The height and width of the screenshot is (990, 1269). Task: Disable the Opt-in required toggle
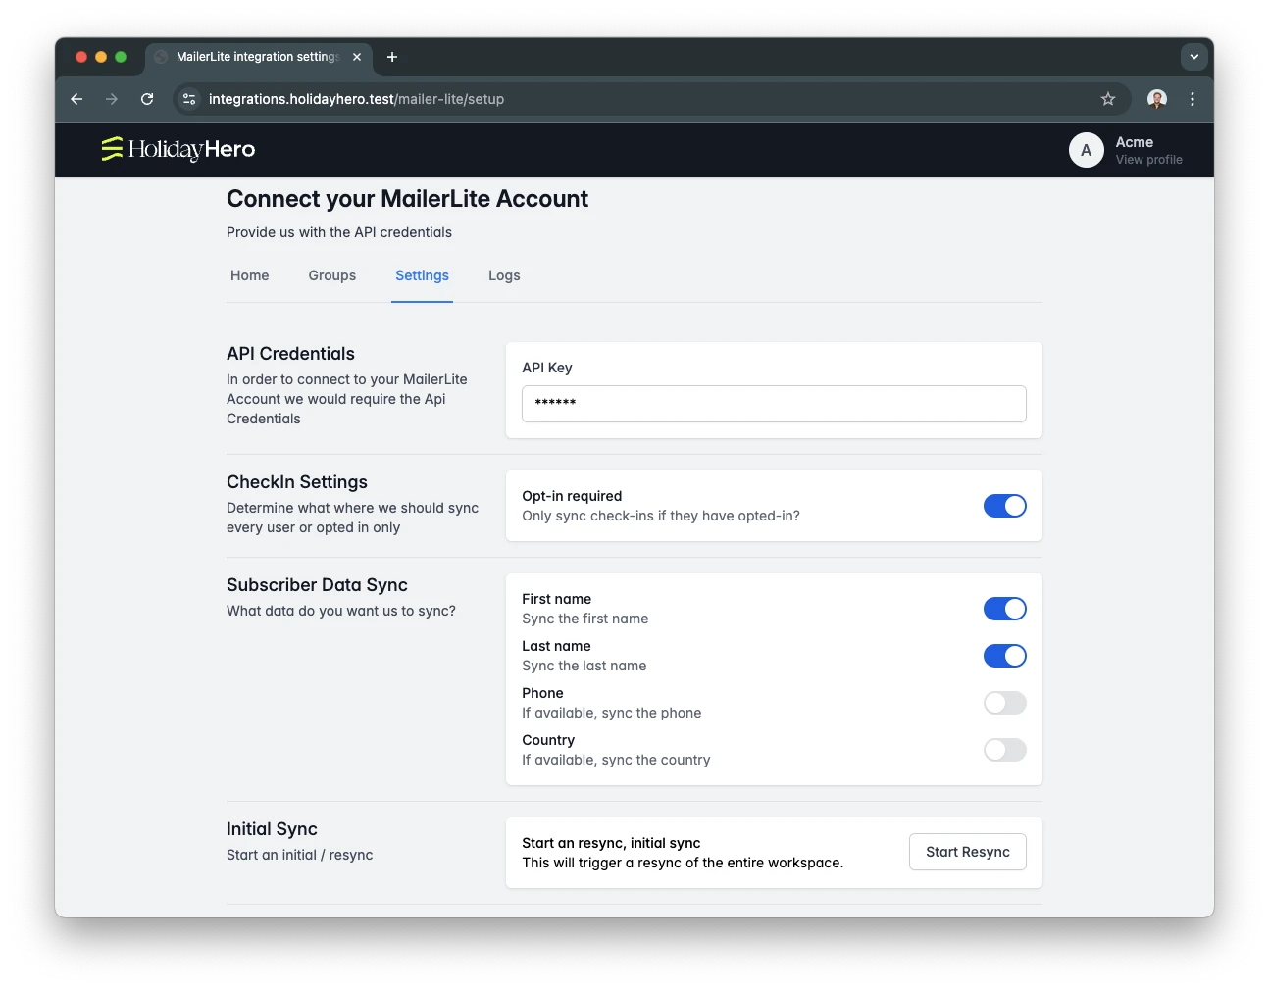click(1004, 506)
